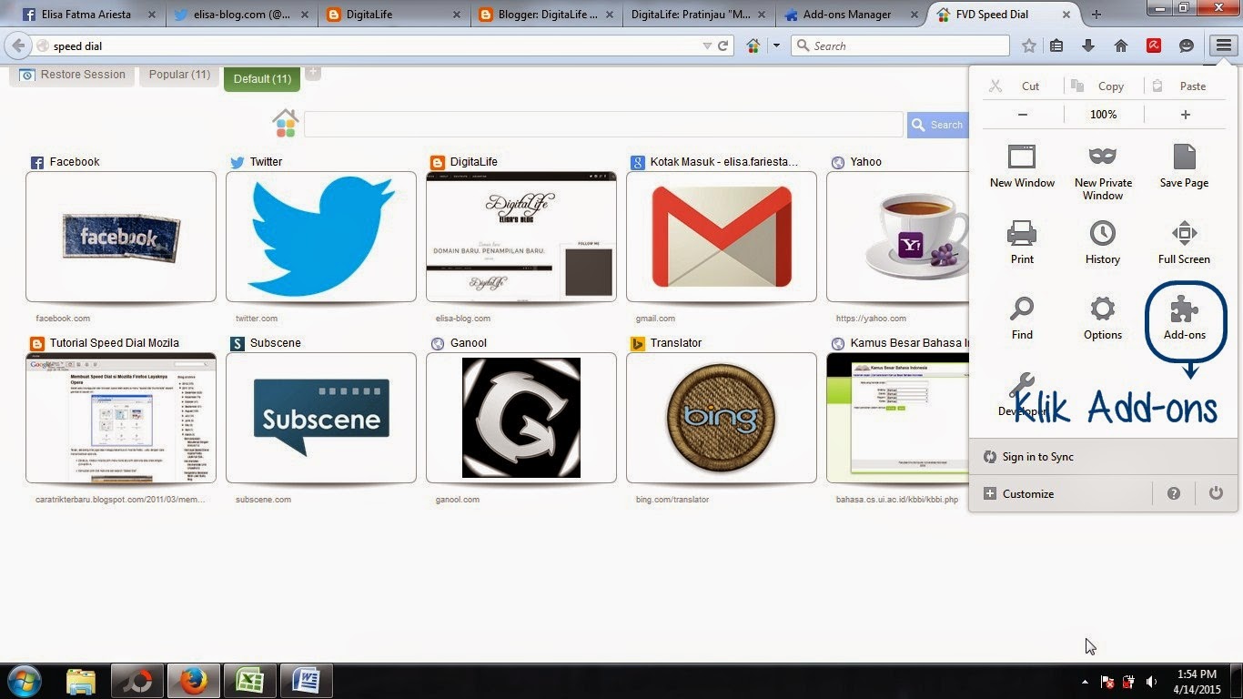This screenshot has height=699, width=1243.
Task: Increase zoom level with the plus control
Action: [x=1185, y=114]
